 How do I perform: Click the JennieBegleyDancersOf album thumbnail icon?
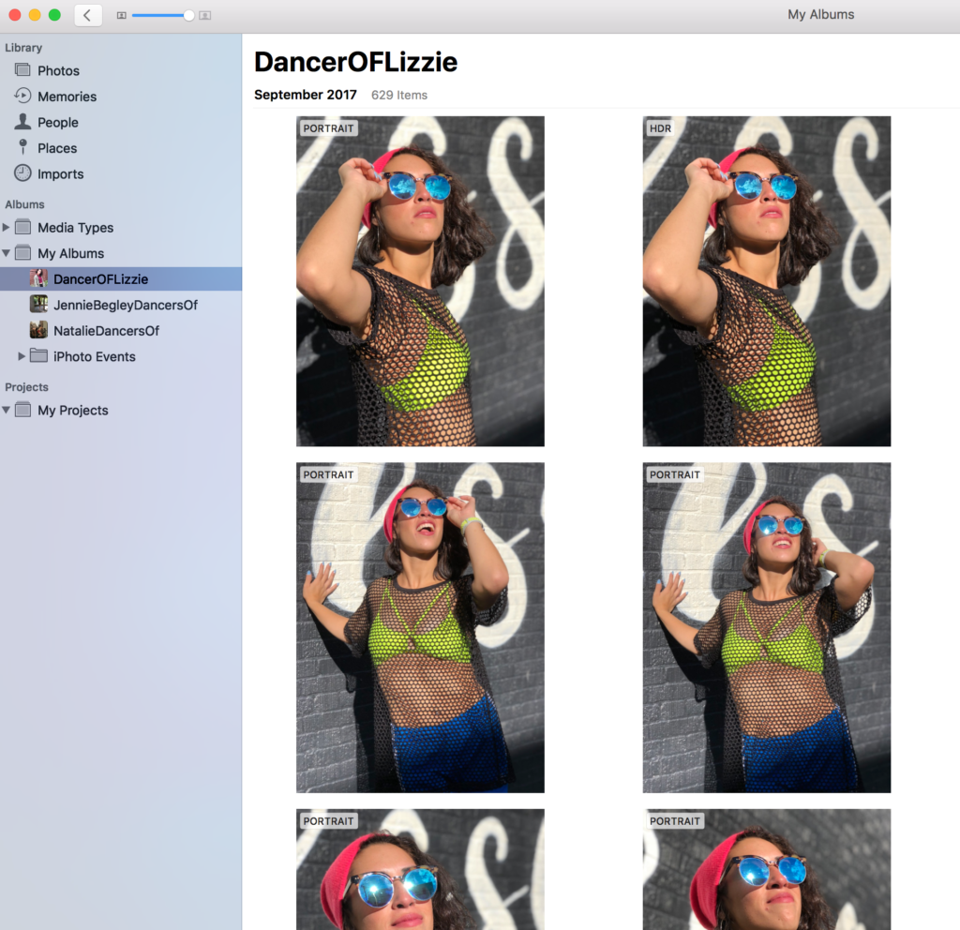38,305
